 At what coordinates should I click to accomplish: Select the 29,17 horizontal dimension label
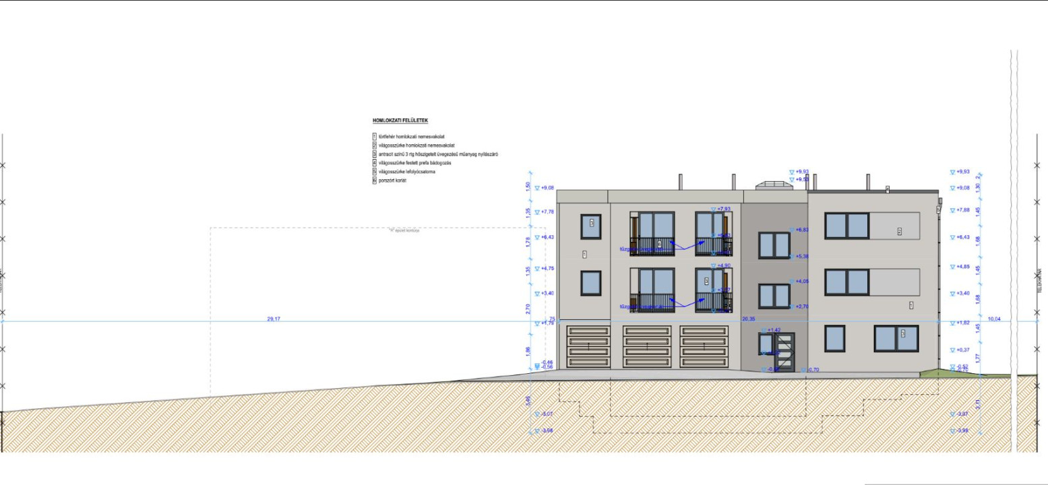point(274,319)
